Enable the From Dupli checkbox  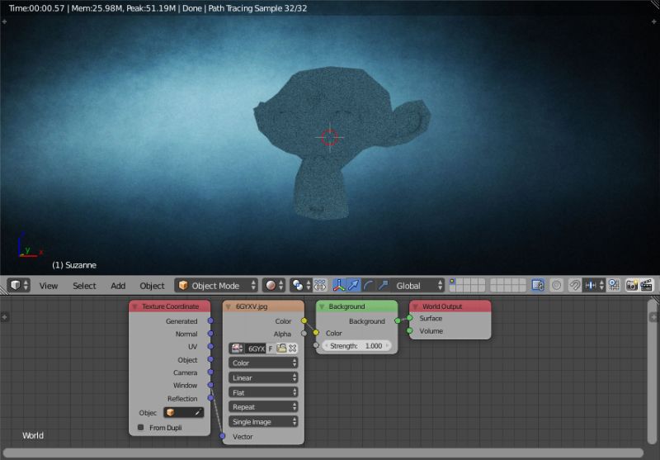tap(140, 427)
